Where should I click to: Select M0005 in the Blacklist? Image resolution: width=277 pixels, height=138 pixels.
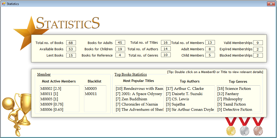pyautogui.click(x=91, y=89)
